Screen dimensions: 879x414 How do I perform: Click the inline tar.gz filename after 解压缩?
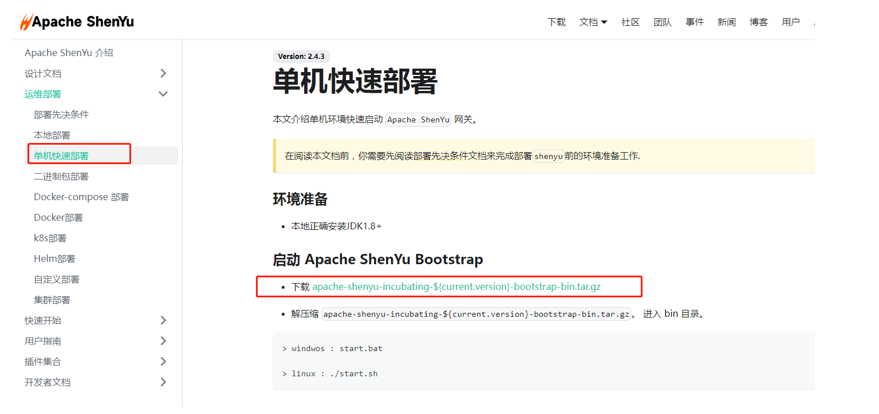click(x=476, y=314)
